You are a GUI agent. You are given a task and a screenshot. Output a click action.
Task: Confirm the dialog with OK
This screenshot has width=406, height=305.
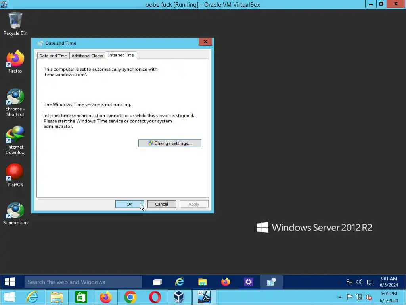(x=130, y=204)
